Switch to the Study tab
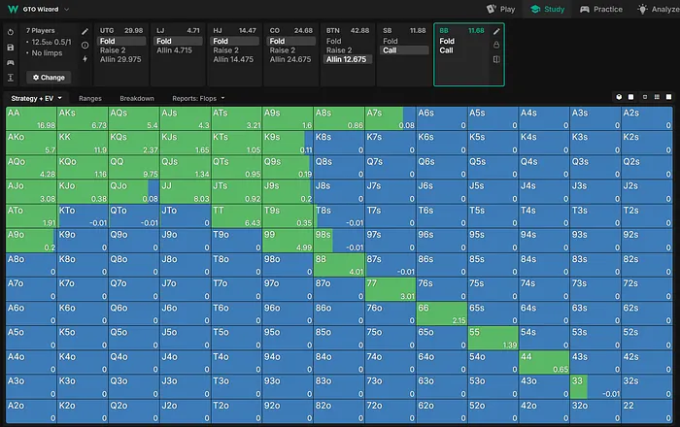 pyautogui.click(x=547, y=9)
